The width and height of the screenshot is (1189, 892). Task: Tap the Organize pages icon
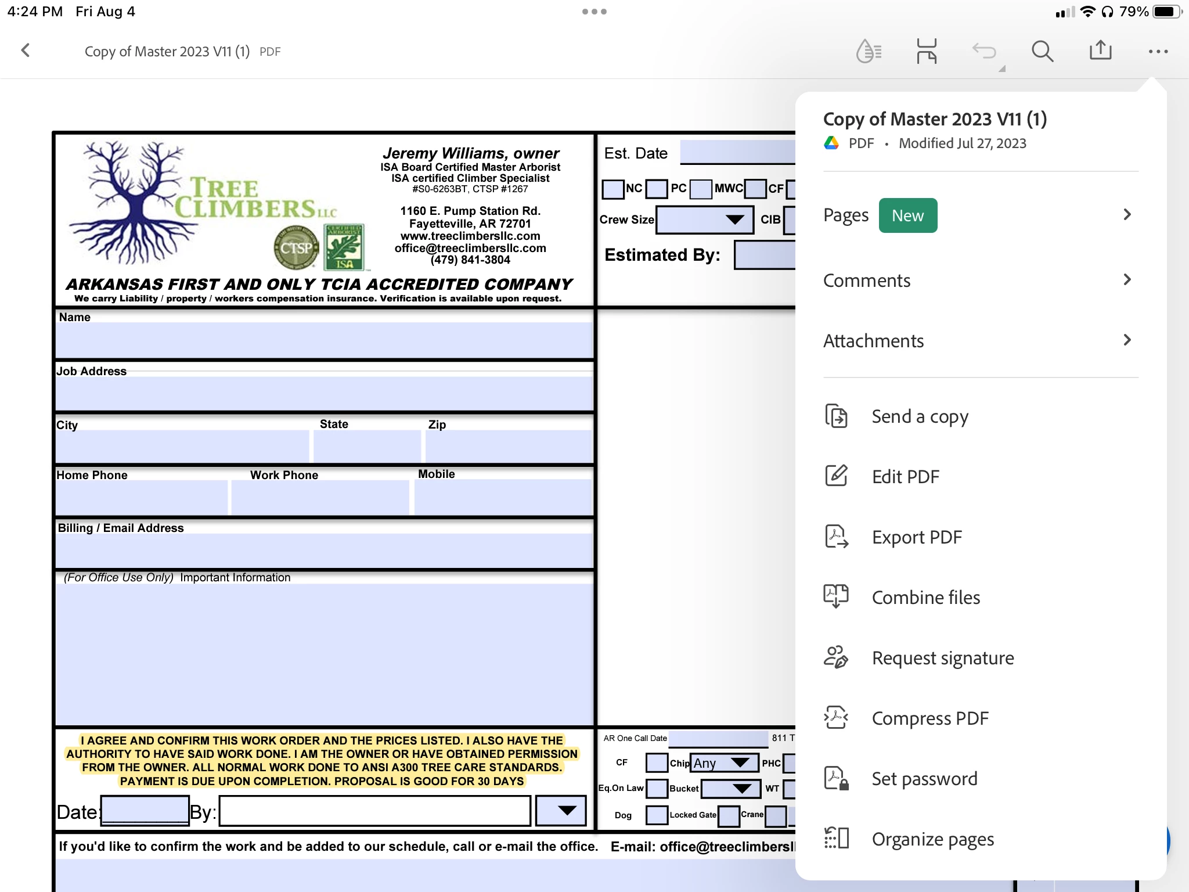(x=837, y=839)
